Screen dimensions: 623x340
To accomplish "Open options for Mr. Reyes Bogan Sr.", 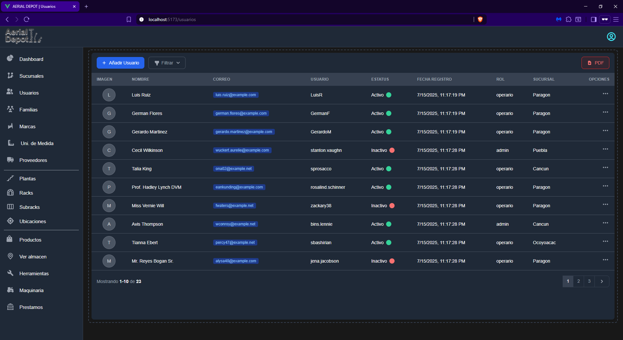I will coord(605,260).
